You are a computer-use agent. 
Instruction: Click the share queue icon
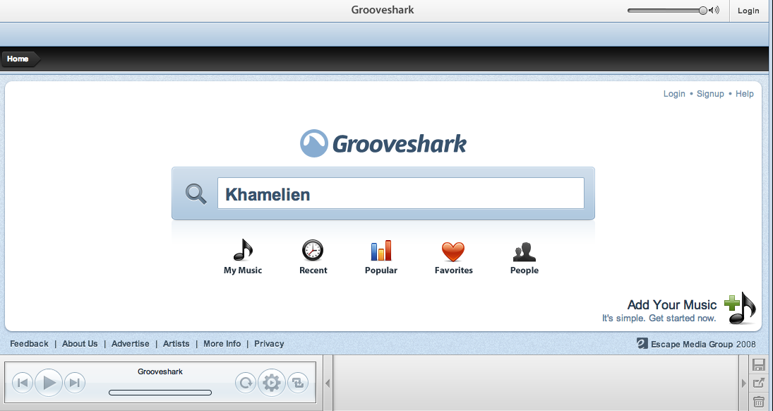click(x=759, y=383)
